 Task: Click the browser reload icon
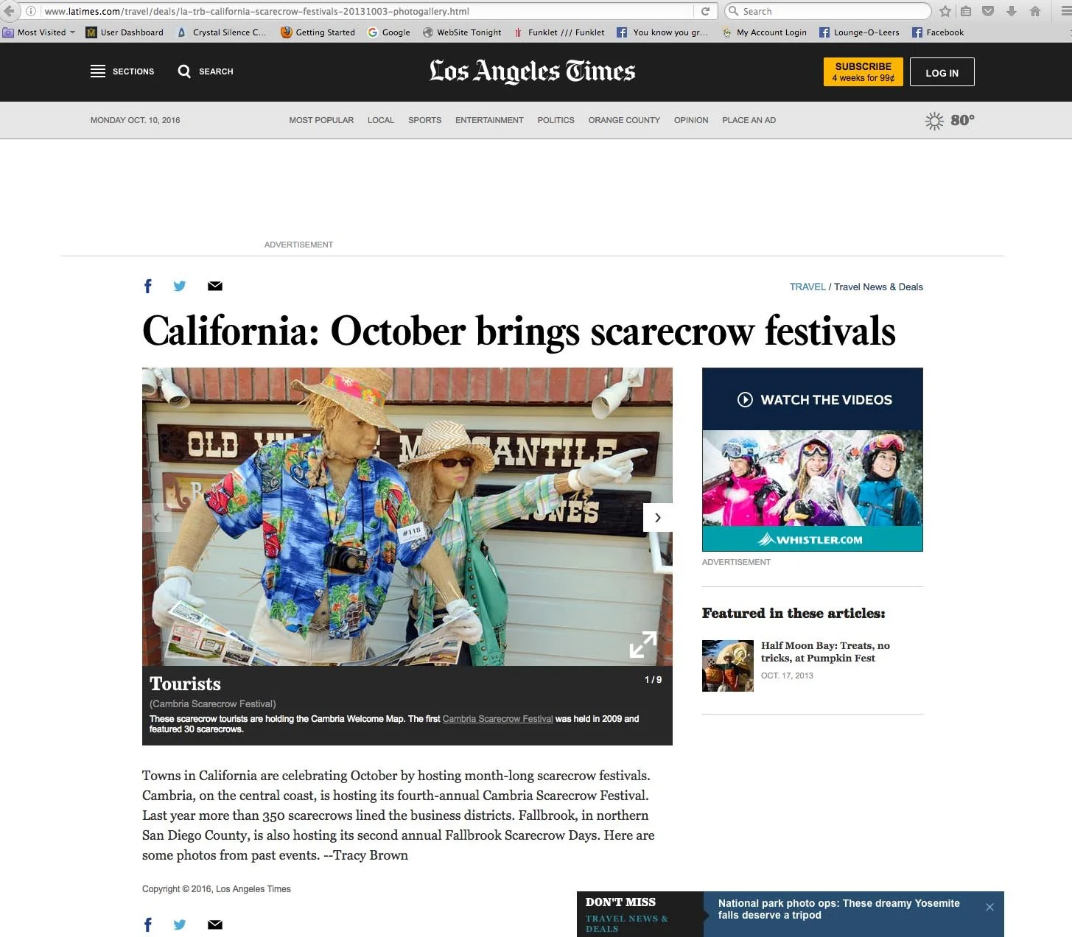pos(705,11)
